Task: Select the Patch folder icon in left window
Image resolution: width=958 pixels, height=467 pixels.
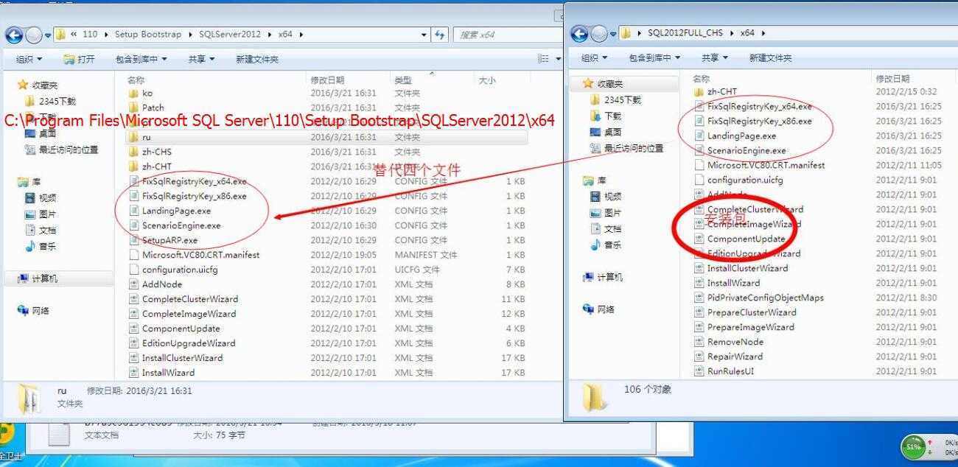Action: [133, 108]
